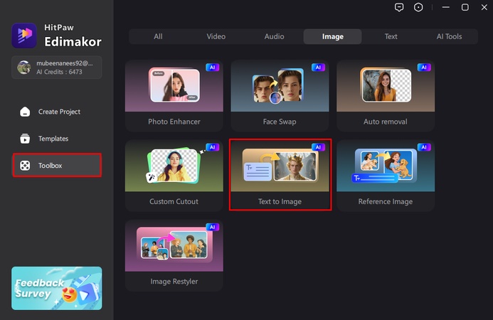Viewport: 493px width, 320px height.
Task: Maximize the Edimakor window
Action: pyautogui.click(x=465, y=7)
